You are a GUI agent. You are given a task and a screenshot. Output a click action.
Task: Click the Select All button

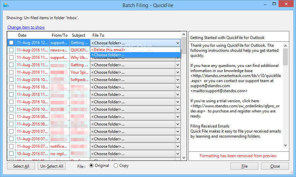pos(21,166)
